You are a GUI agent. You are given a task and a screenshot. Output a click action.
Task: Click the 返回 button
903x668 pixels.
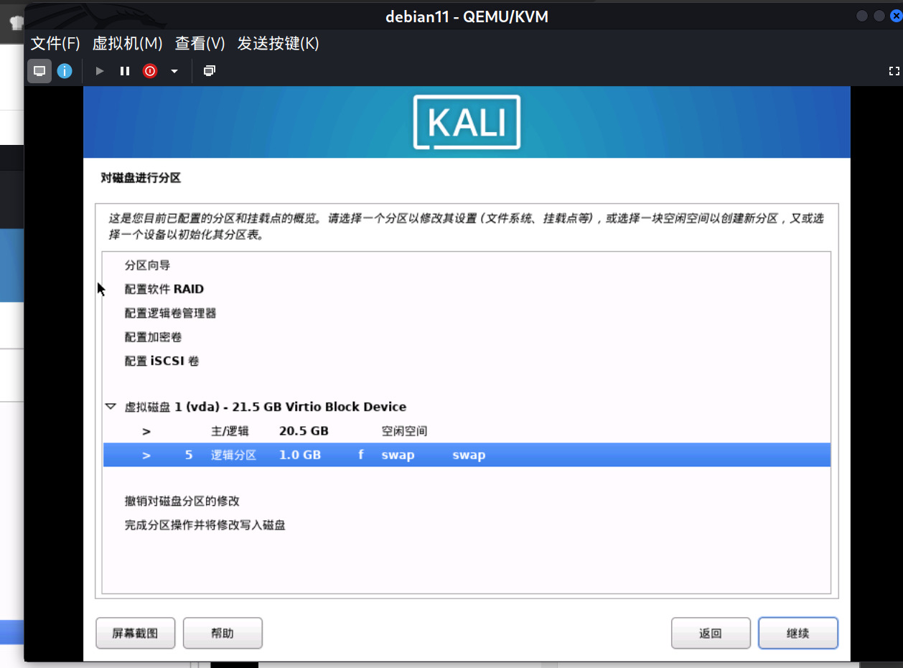coord(711,634)
